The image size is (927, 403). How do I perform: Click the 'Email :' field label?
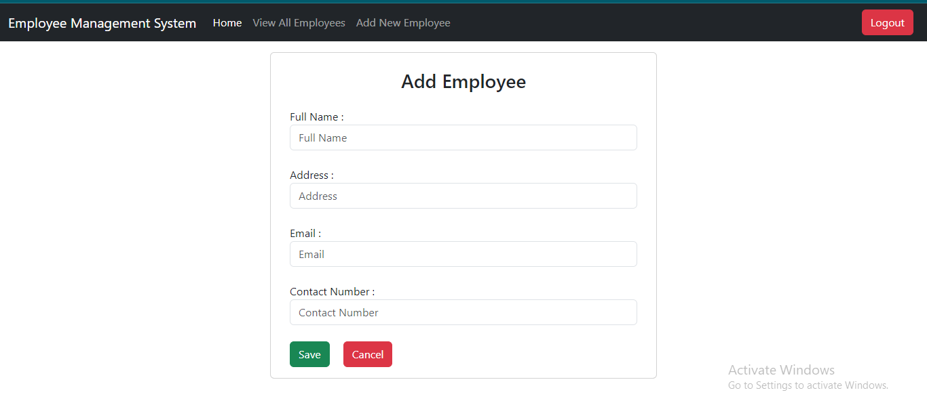(305, 234)
